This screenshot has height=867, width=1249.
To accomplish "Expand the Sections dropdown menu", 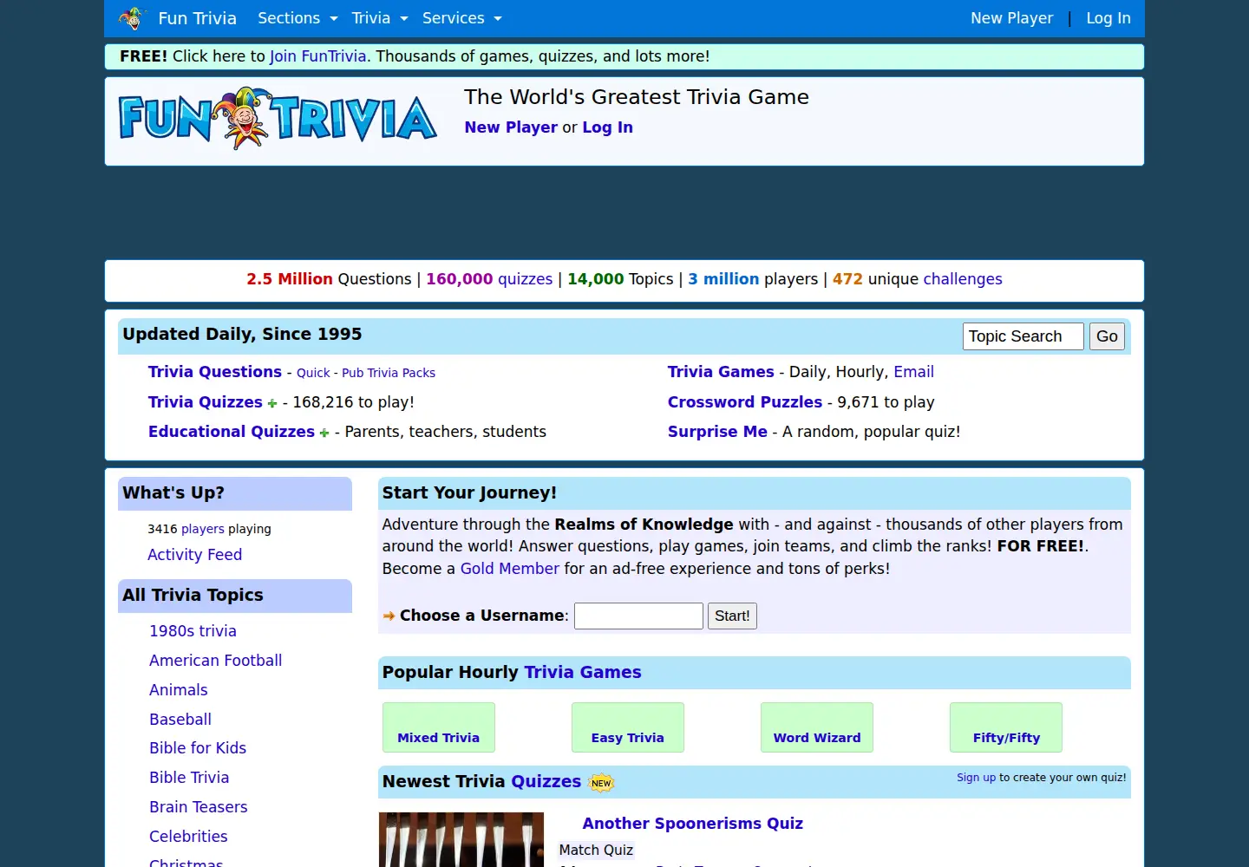I will (298, 18).
